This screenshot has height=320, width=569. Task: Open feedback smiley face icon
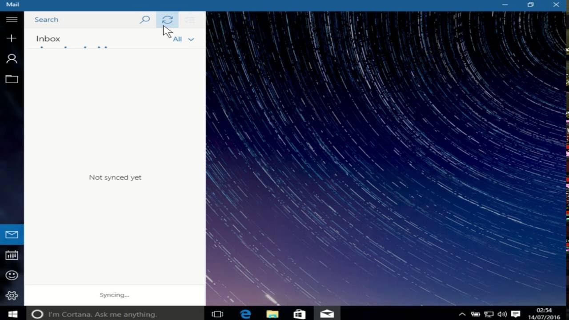(x=12, y=275)
